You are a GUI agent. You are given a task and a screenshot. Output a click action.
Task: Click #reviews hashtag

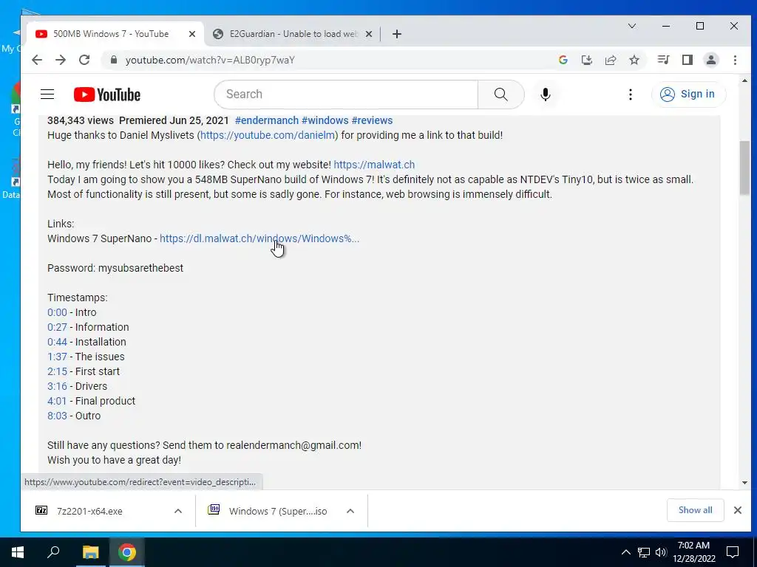click(x=372, y=120)
